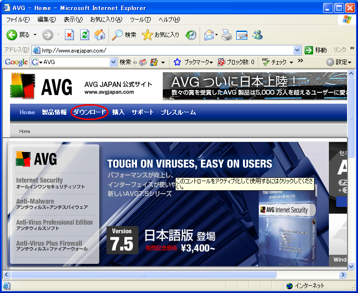The width and height of the screenshot is (358, 293).
Task: Click the Mail envelope icon
Action: pos(209,35)
